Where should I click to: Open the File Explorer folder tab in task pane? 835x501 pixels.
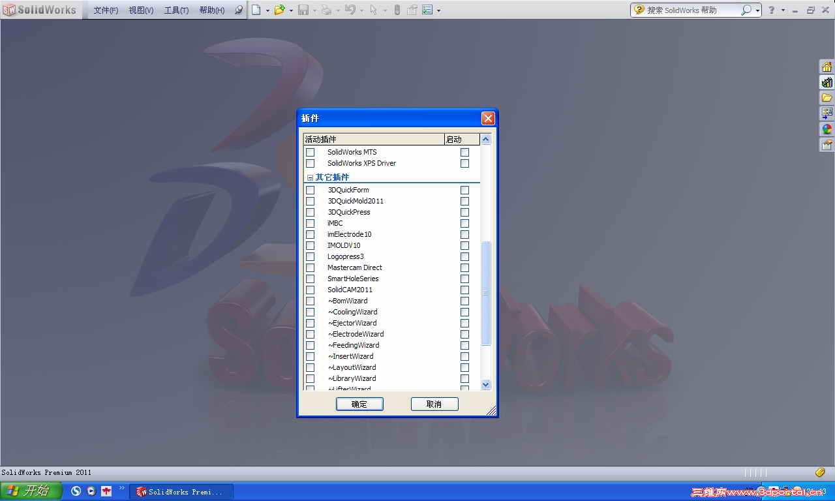[x=827, y=98]
